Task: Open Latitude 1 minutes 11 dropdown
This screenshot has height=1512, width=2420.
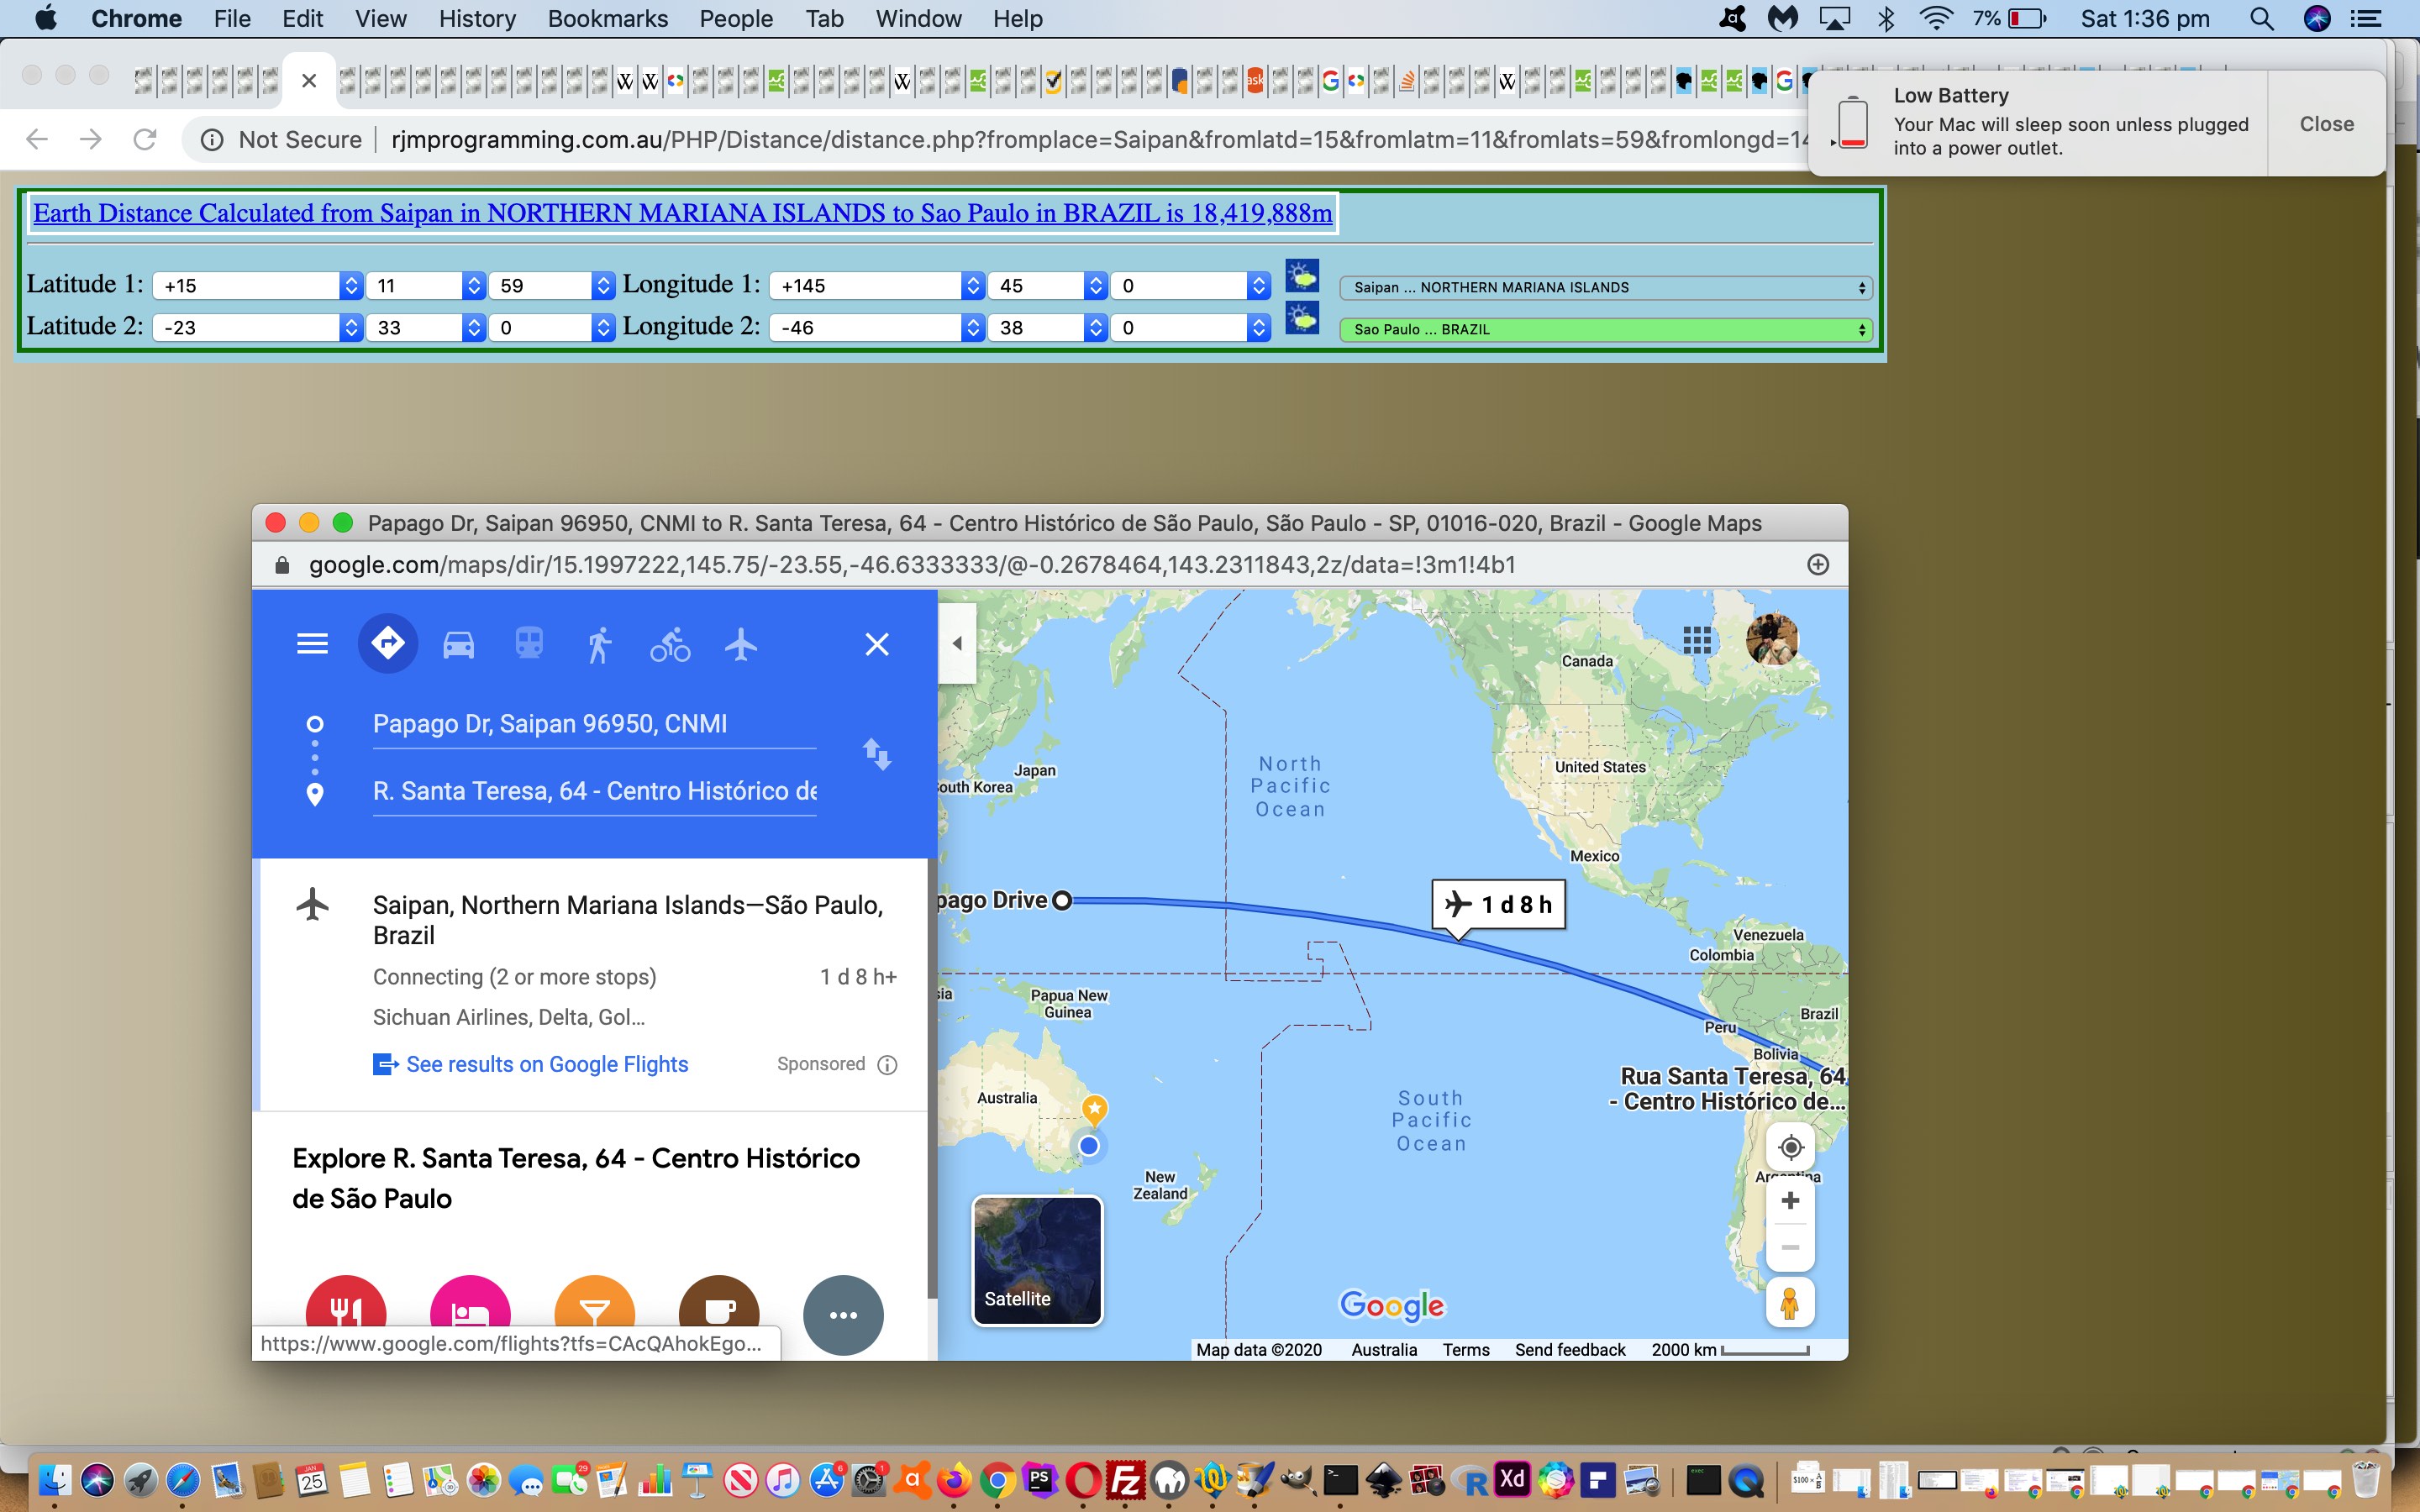Action: coord(426,286)
